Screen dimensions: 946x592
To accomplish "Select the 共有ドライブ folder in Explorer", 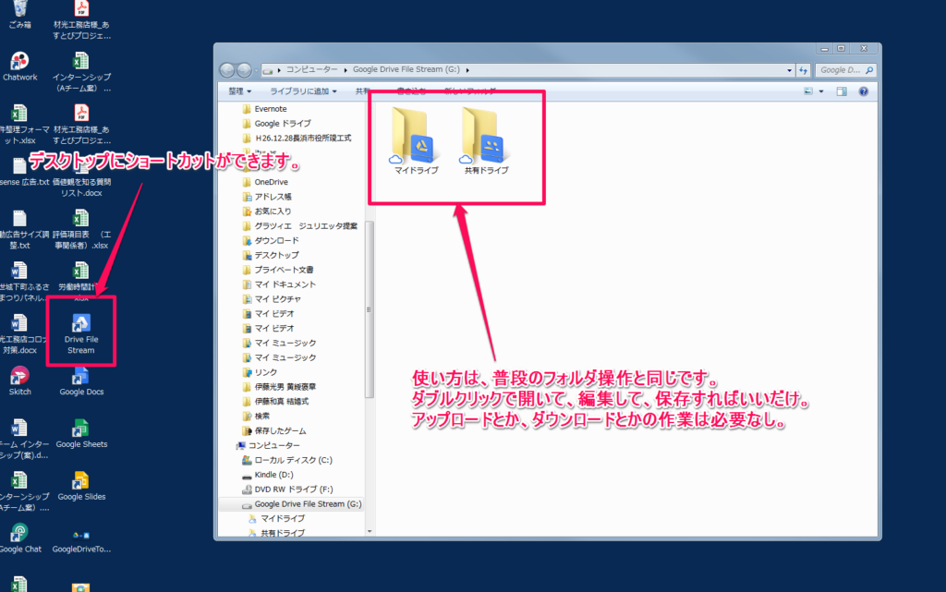I will tap(486, 141).
